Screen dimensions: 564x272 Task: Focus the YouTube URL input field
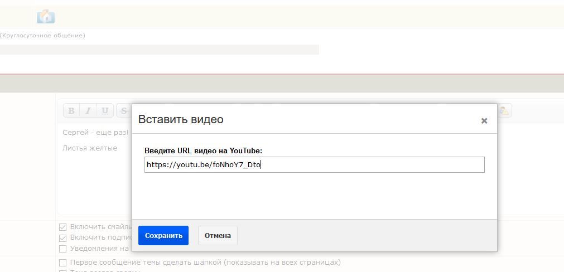[x=315, y=164]
